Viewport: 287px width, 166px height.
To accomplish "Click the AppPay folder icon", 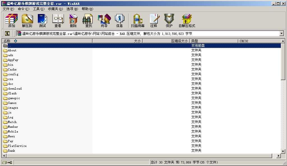I will tap(5, 60).
